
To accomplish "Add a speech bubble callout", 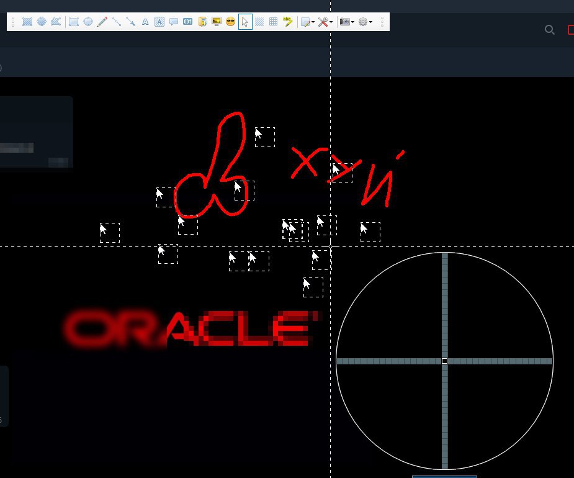I will pos(174,22).
